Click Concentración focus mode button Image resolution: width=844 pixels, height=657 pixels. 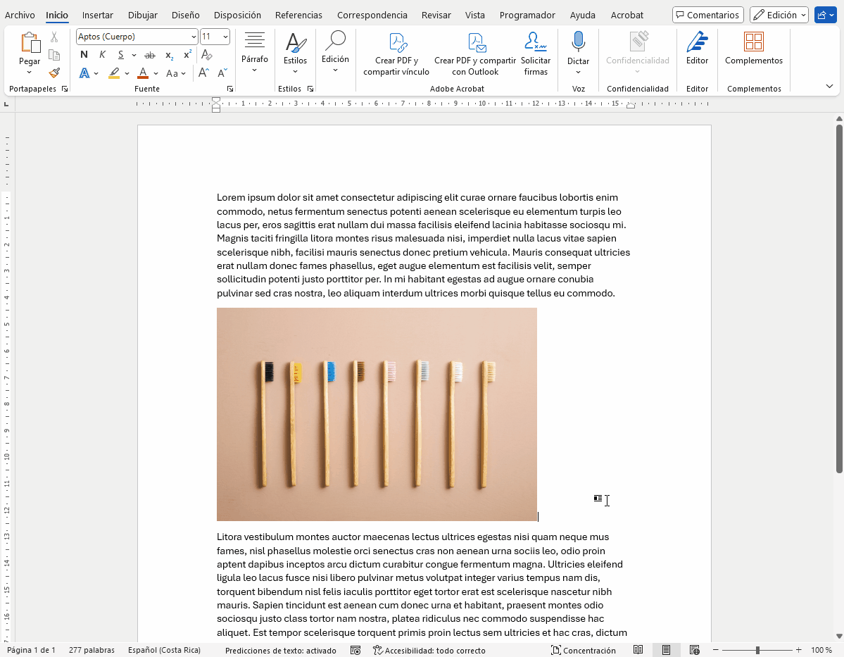[583, 650]
